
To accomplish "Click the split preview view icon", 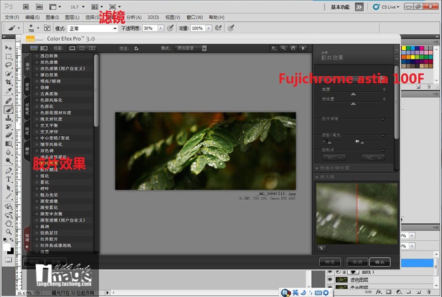I will click(81, 48).
